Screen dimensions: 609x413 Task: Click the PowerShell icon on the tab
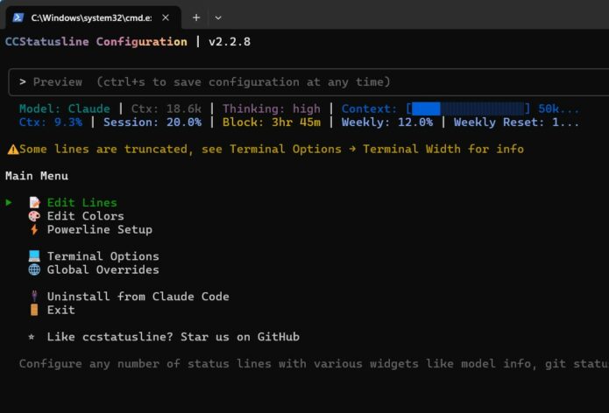18,17
